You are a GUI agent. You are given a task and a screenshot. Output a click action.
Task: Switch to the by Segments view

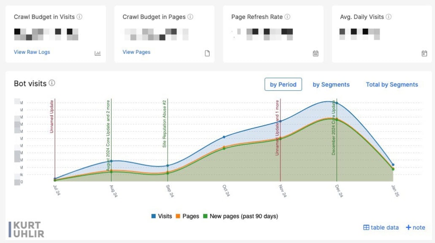(x=331, y=84)
